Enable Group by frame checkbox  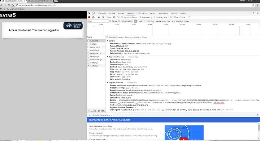[122, 17]
